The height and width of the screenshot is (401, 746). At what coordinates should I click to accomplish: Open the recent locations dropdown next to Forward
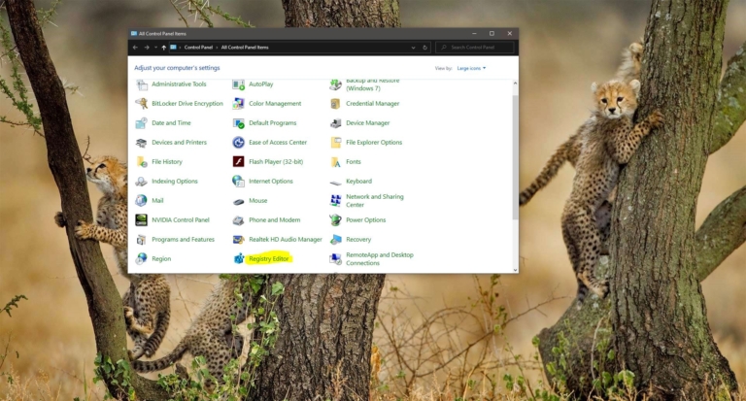[x=155, y=48]
